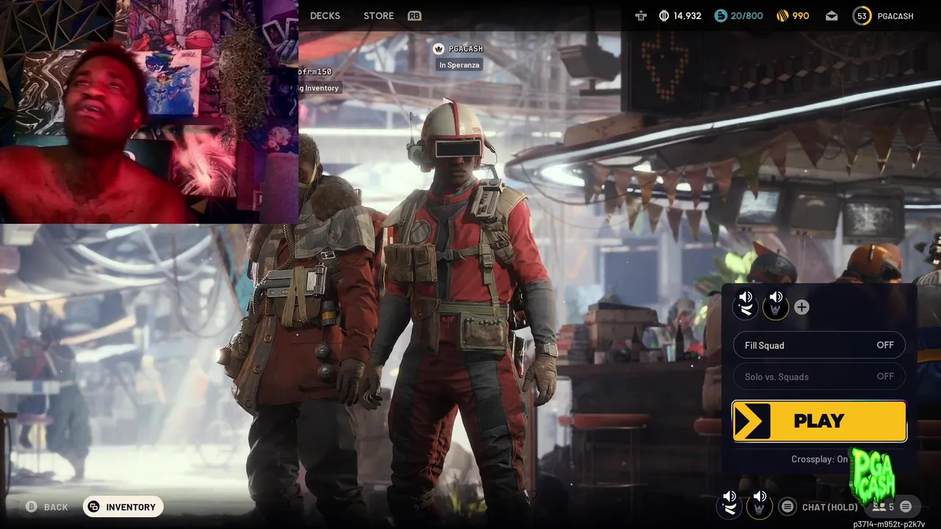Open the DECKS tab
941x529 pixels.
pyautogui.click(x=325, y=15)
